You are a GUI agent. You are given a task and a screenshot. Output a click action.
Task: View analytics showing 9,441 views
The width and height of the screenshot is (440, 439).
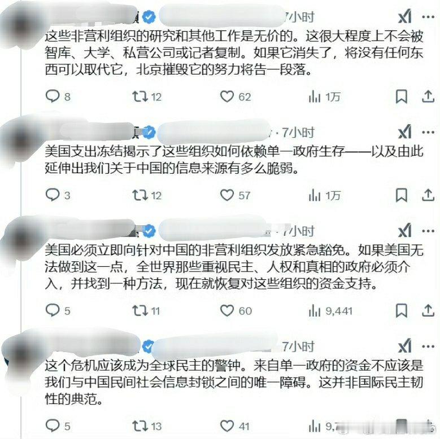click(330, 310)
